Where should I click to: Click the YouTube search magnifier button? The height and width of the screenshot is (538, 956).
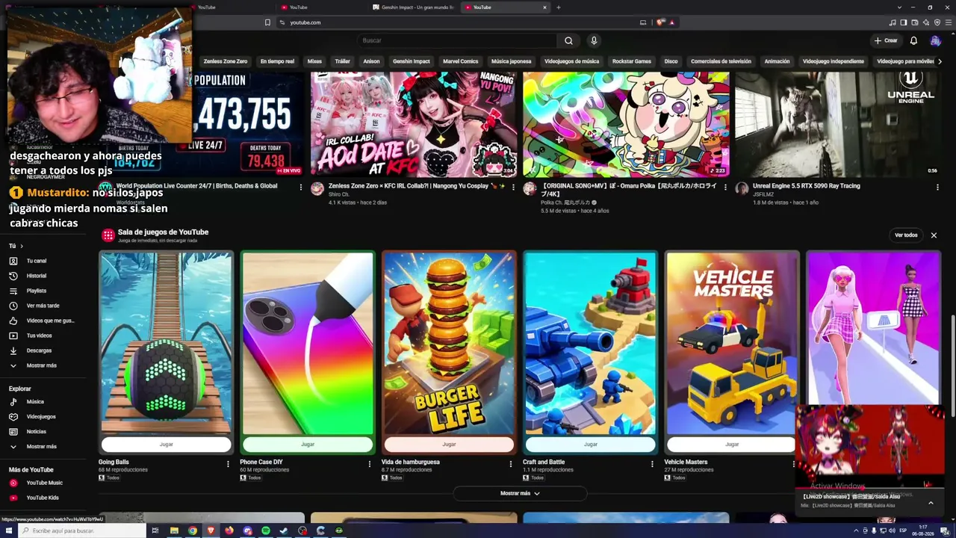pos(568,40)
